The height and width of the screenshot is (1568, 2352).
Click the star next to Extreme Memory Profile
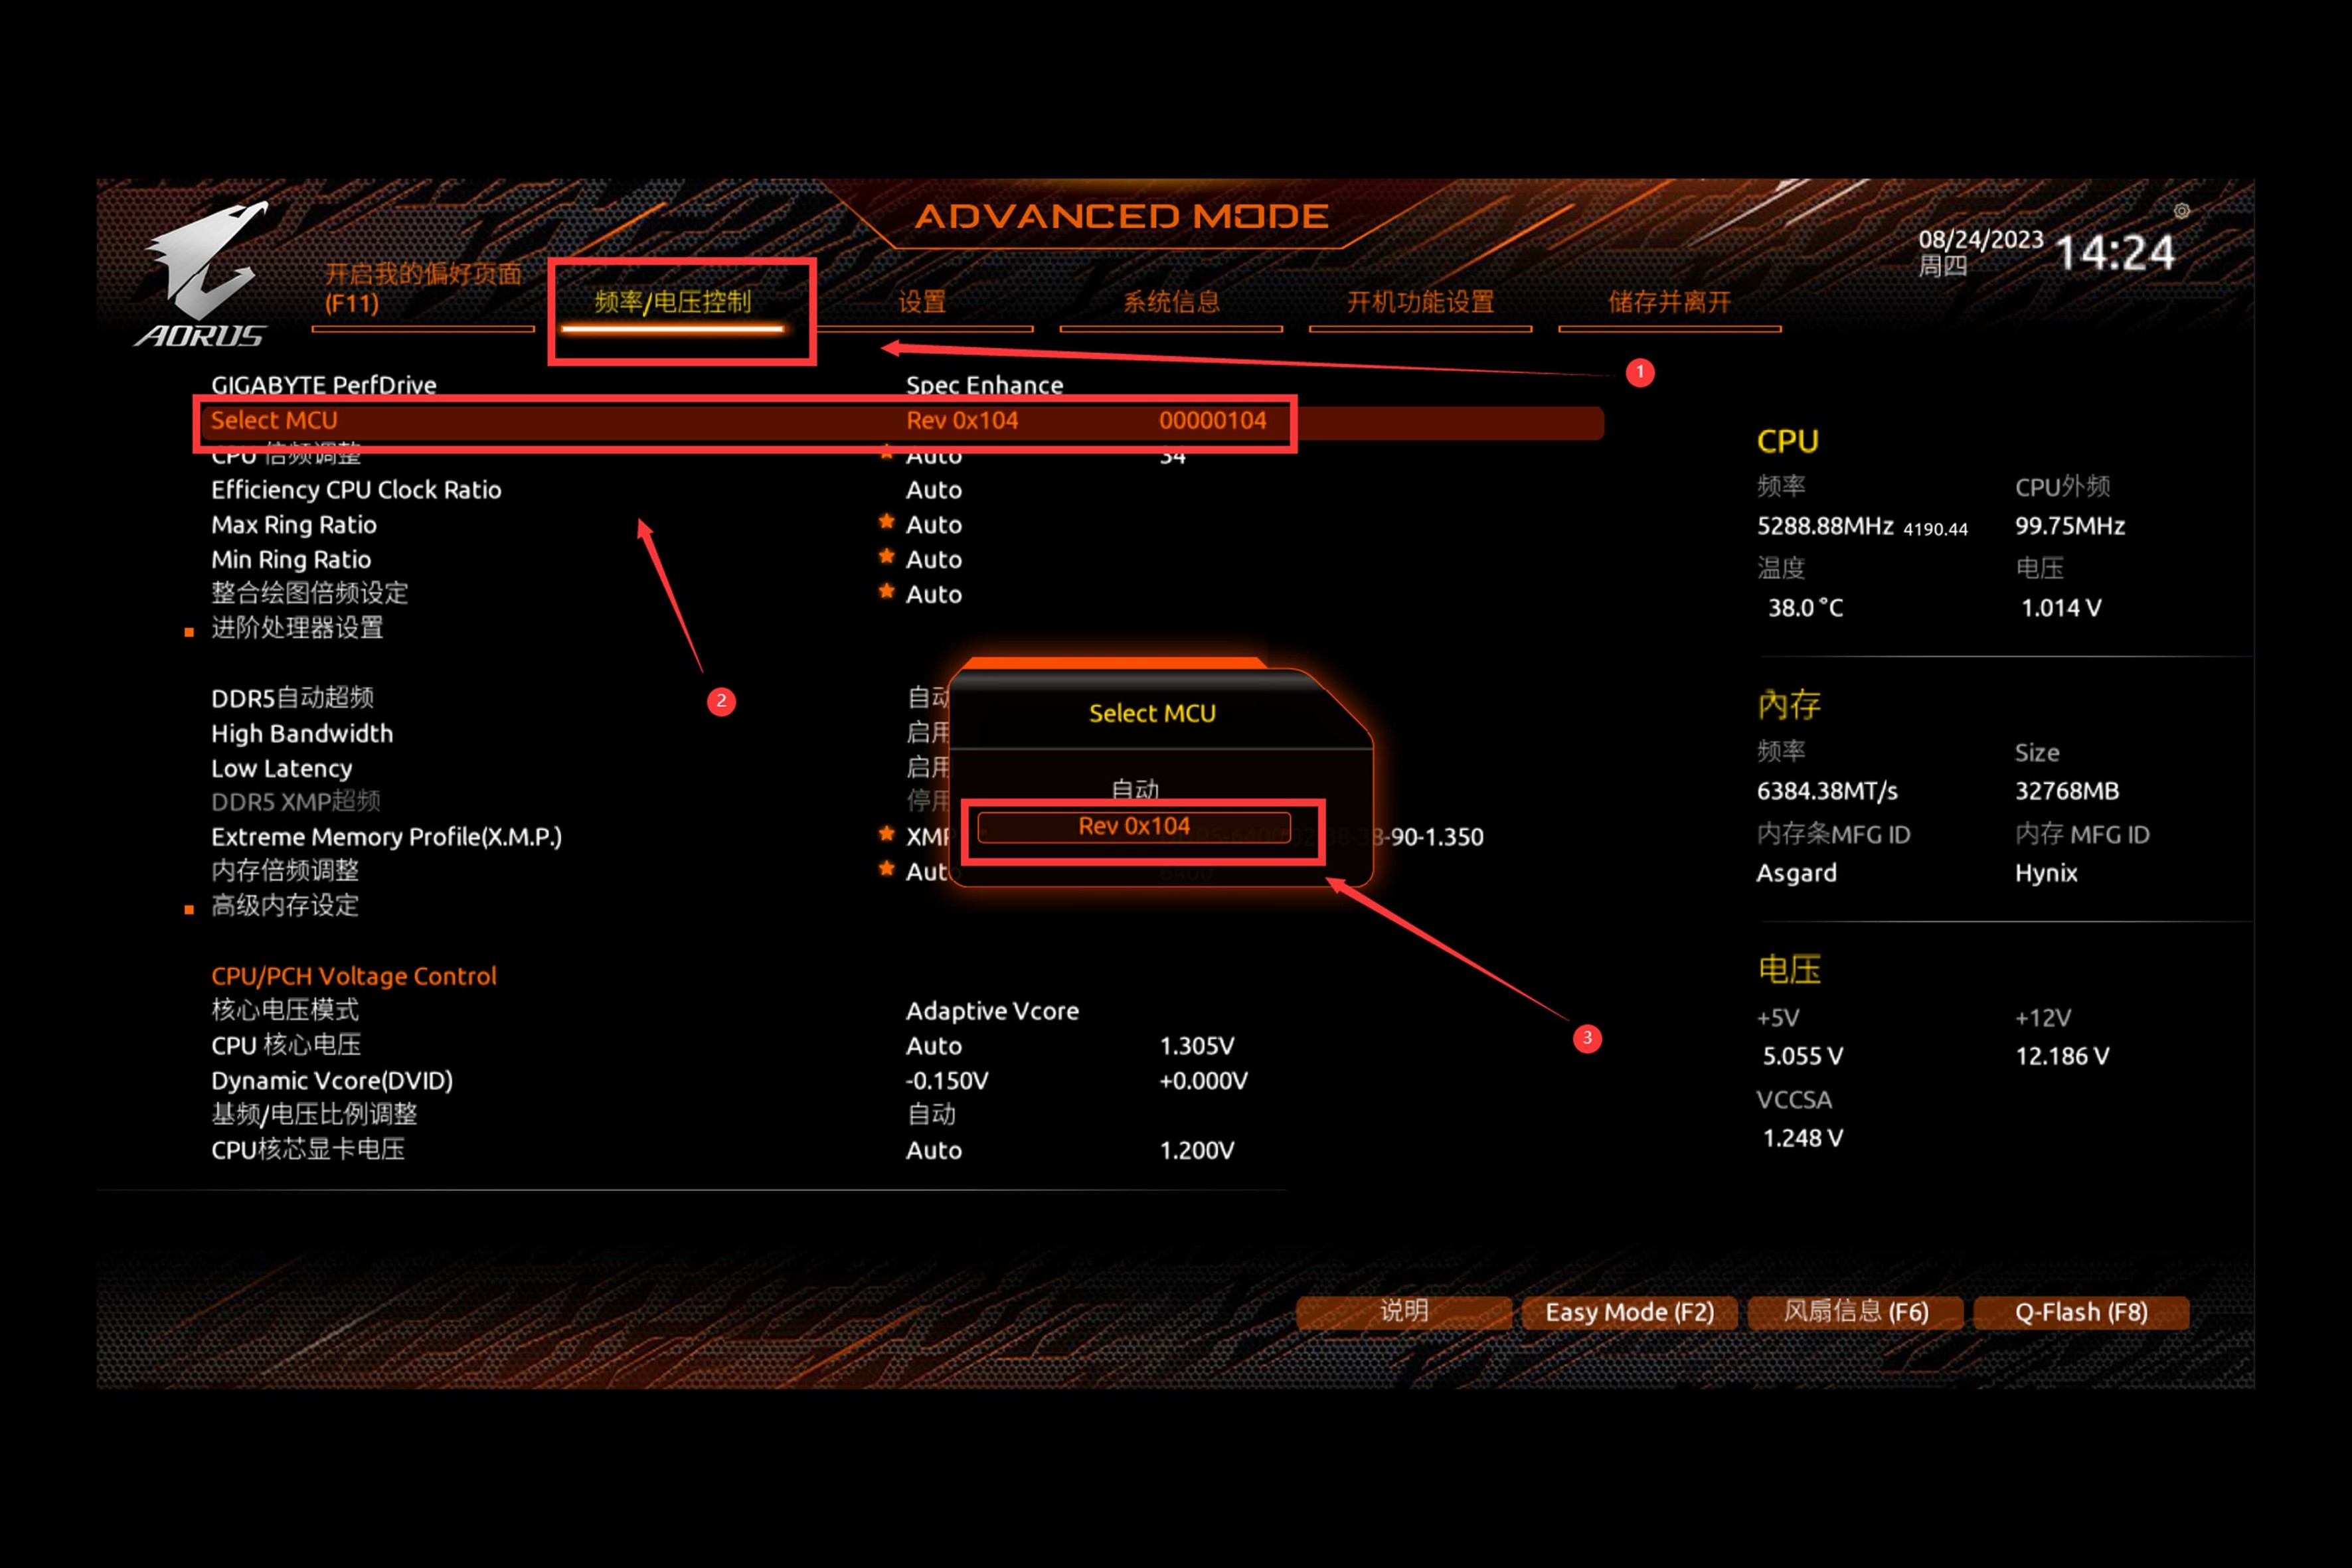886,834
